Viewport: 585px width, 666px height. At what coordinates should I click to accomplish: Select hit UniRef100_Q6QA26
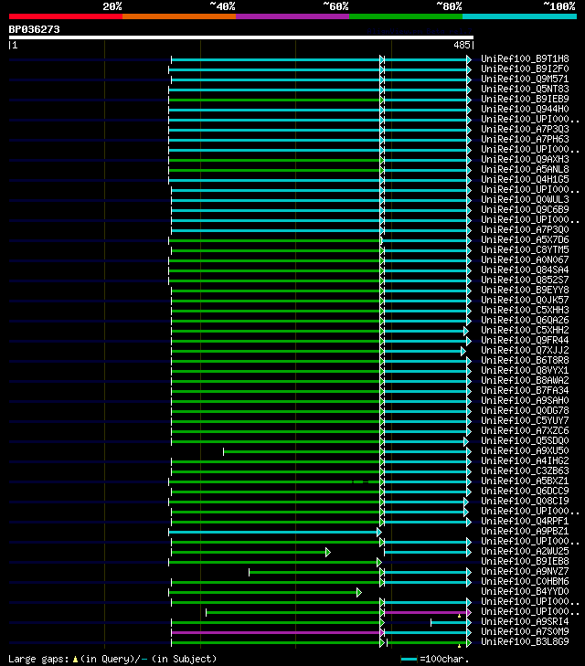coord(525,321)
